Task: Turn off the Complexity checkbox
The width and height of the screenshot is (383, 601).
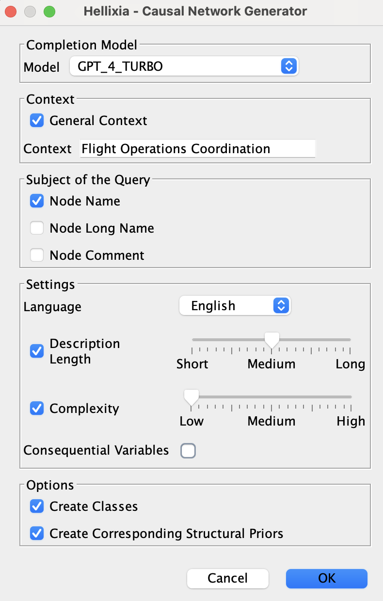Action: 37,409
